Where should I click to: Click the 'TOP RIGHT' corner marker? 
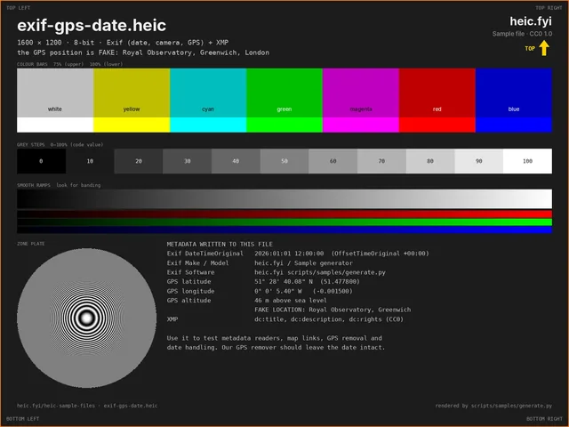point(549,8)
